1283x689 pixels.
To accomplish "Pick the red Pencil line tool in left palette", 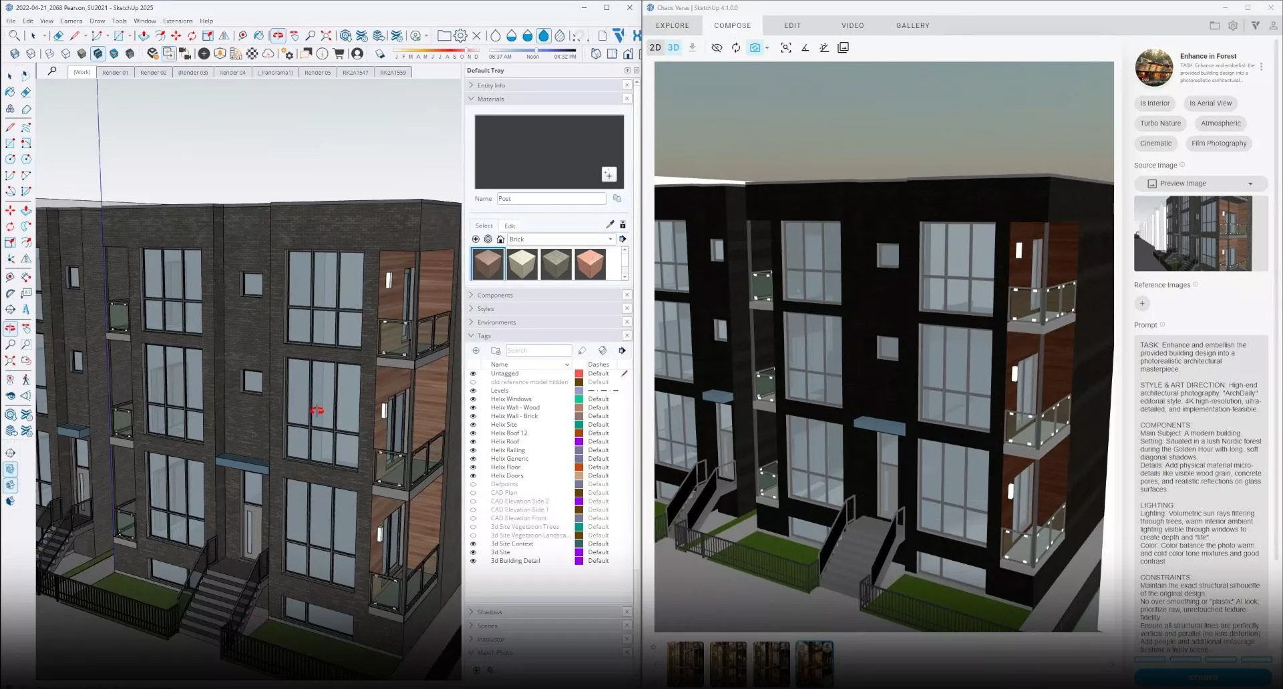I will click(10, 127).
